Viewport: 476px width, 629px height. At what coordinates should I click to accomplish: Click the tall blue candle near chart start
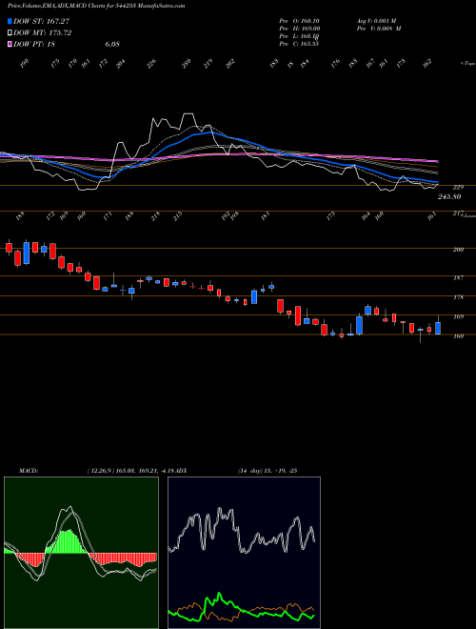click(x=27, y=254)
